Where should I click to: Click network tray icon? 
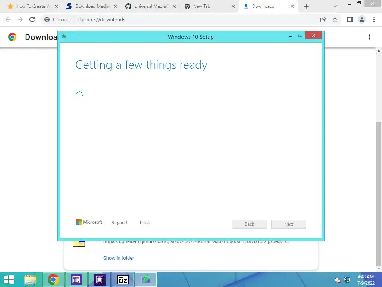click(x=347, y=280)
